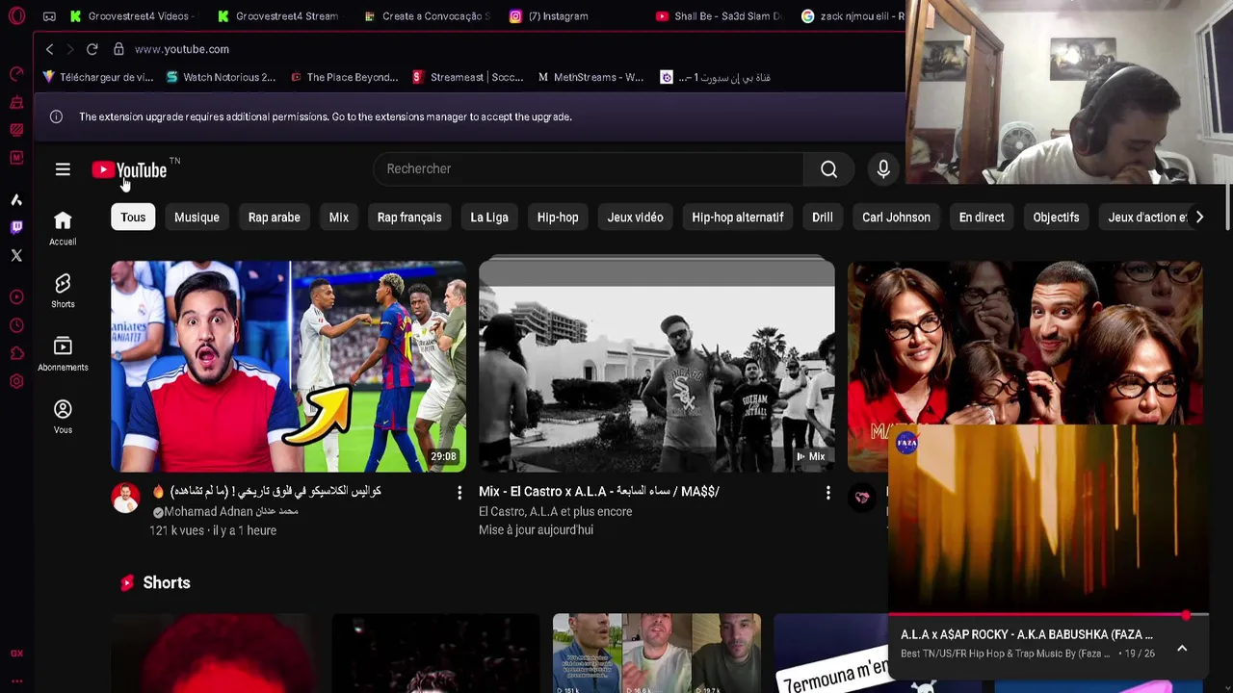Open History clock icon in Opera sidebar
This screenshot has height=693, width=1233.
16,325
